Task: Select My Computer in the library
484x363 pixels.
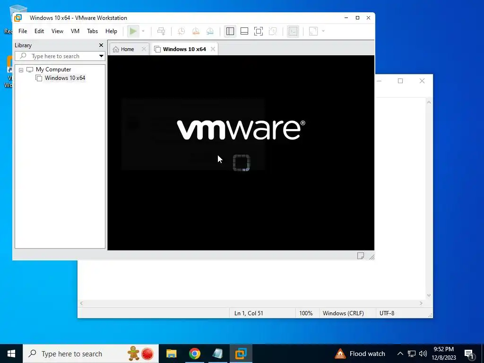Action: [53, 69]
